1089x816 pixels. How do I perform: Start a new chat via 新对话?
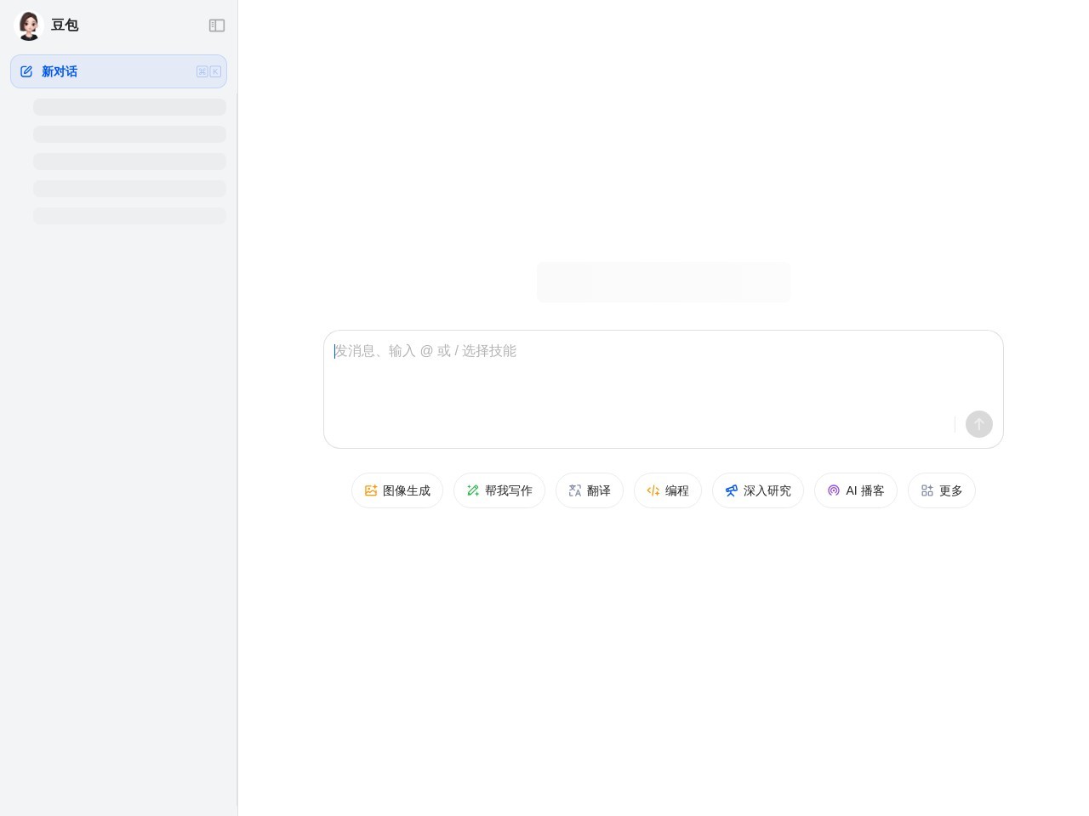[60, 71]
